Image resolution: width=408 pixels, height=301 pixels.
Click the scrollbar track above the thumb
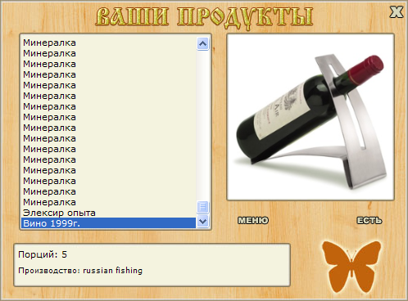(x=202, y=125)
